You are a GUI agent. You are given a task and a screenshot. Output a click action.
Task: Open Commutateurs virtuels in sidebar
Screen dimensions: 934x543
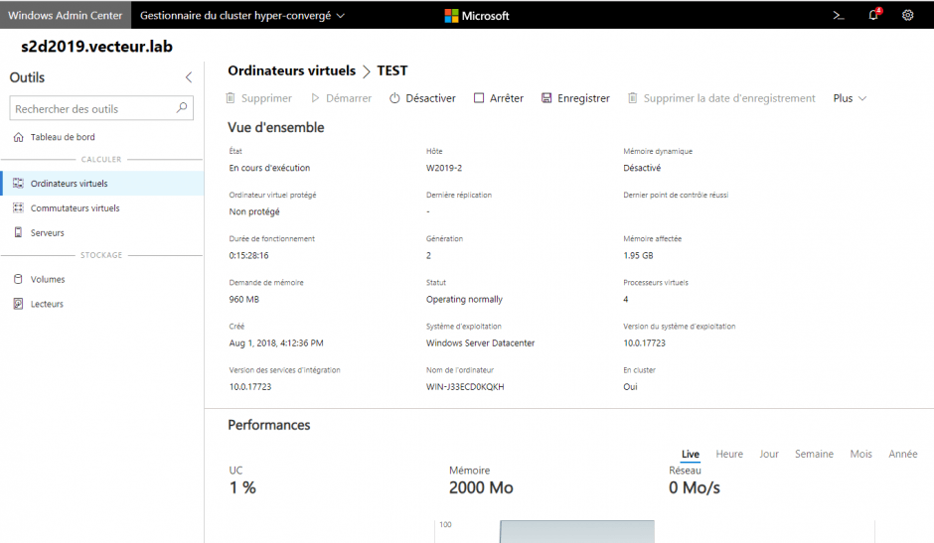(x=75, y=208)
